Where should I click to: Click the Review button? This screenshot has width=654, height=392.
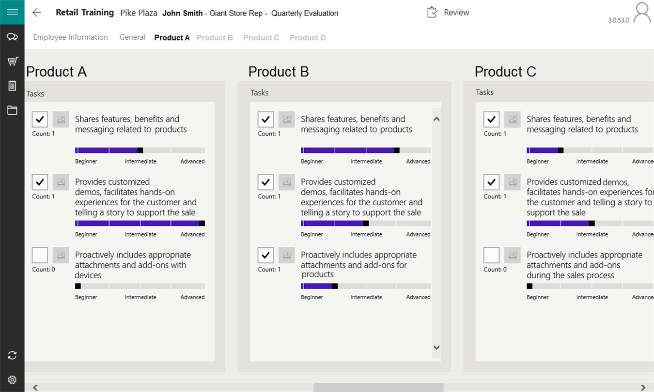pyautogui.click(x=449, y=13)
